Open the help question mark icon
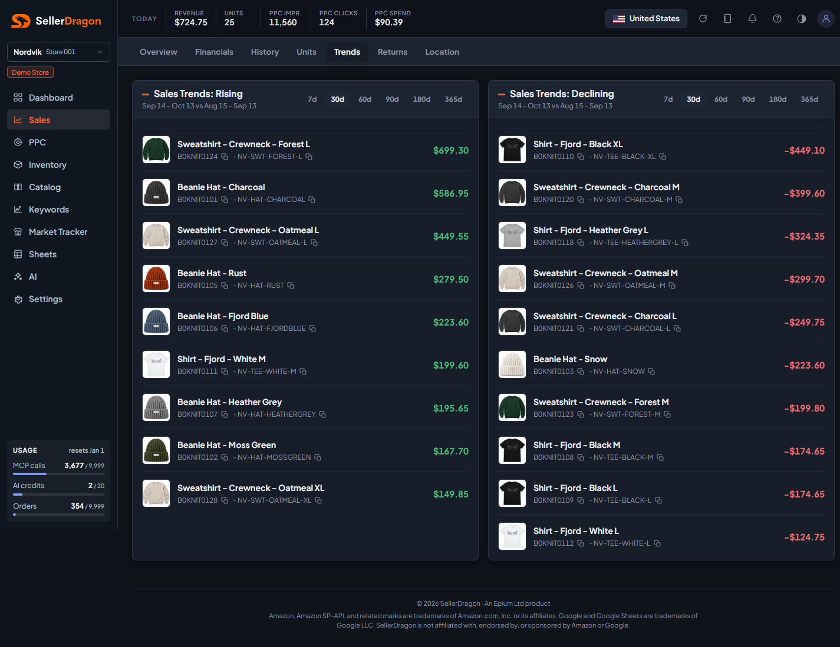Screen dimensions: 840x647 point(777,19)
